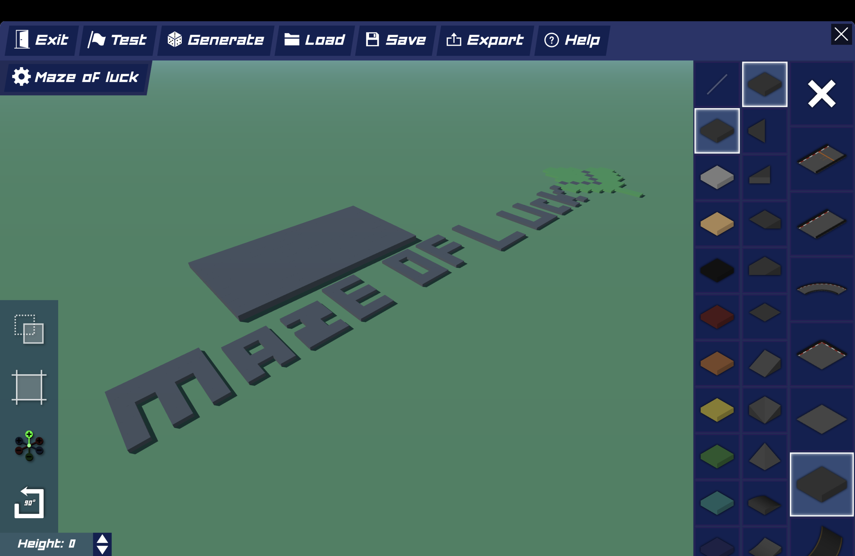
Task: Open the Generate menu
Action: (x=215, y=40)
